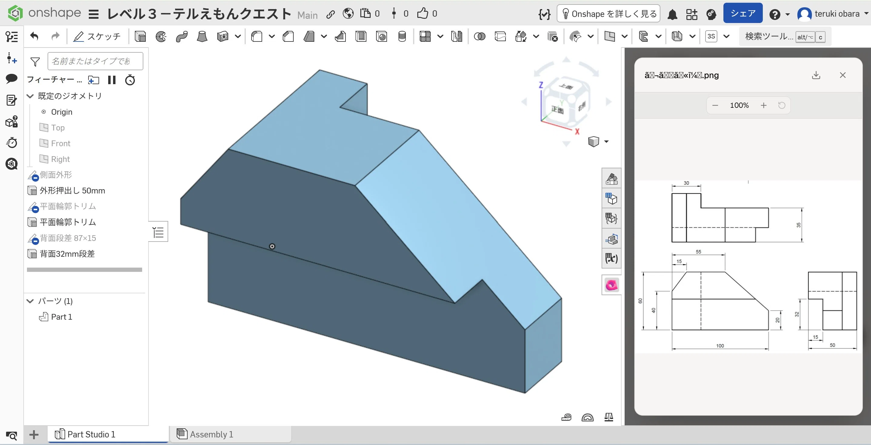The image size is (871, 445).
Task: Click the Undo arrow in the toolbar
Action: 34,36
